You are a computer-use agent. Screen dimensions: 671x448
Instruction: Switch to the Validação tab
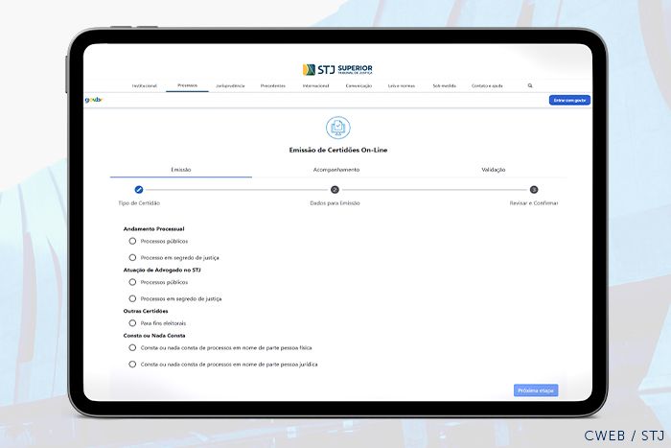(494, 170)
